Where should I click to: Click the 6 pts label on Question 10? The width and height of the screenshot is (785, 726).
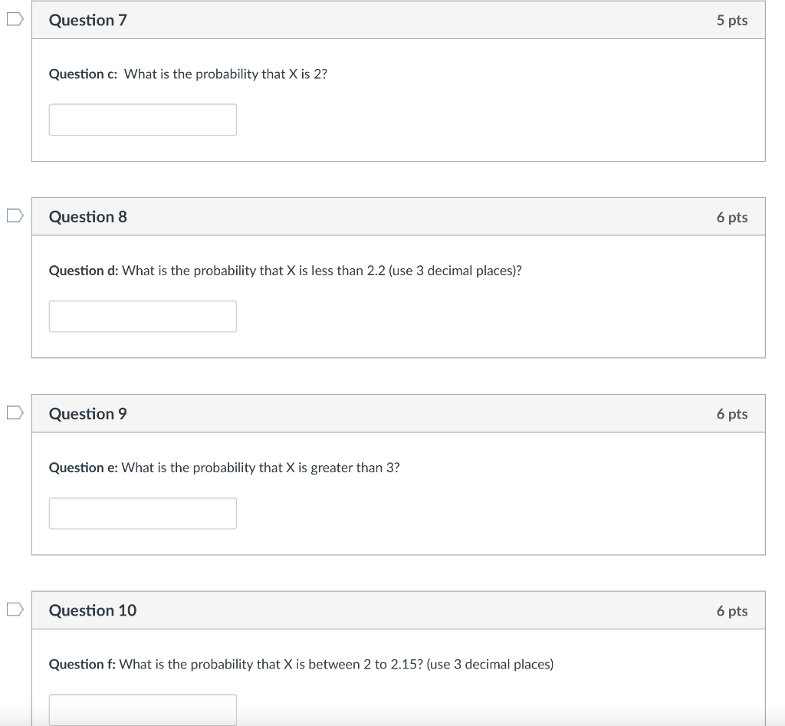pos(732,610)
